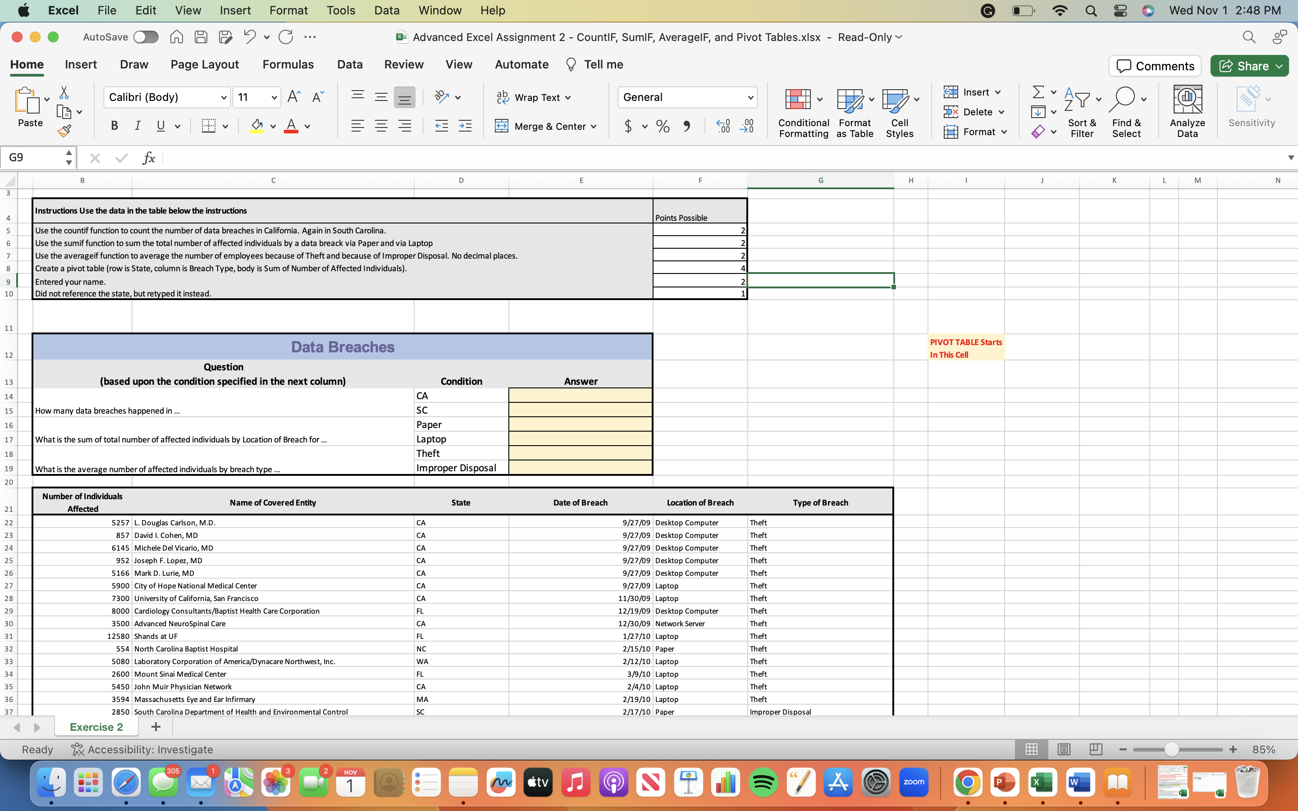Toggle italic formatting

coord(137,126)
